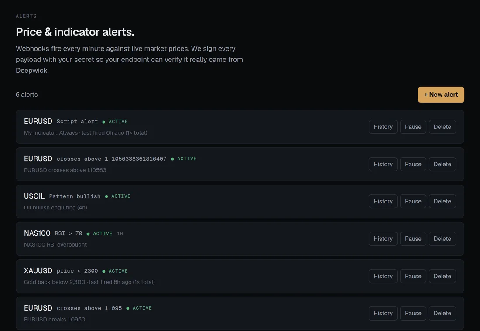This screenshot has width=480, height=331.
Task: Select the NAS100 symbol name
Action: (x=37, y=233)
